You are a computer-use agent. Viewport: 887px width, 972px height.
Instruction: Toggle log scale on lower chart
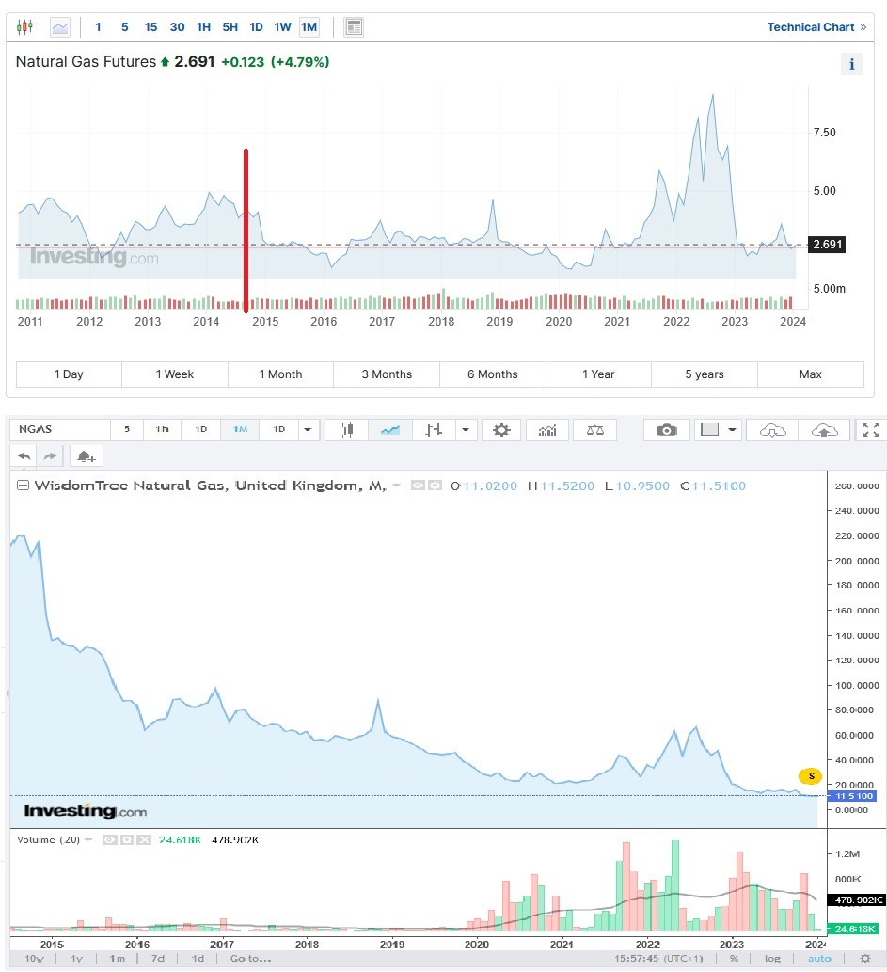tap(772, 958)
